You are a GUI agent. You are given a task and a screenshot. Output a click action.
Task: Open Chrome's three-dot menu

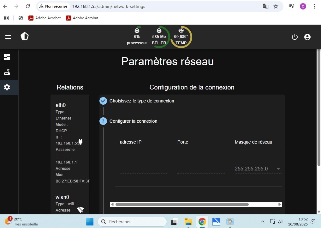(314, 6)
